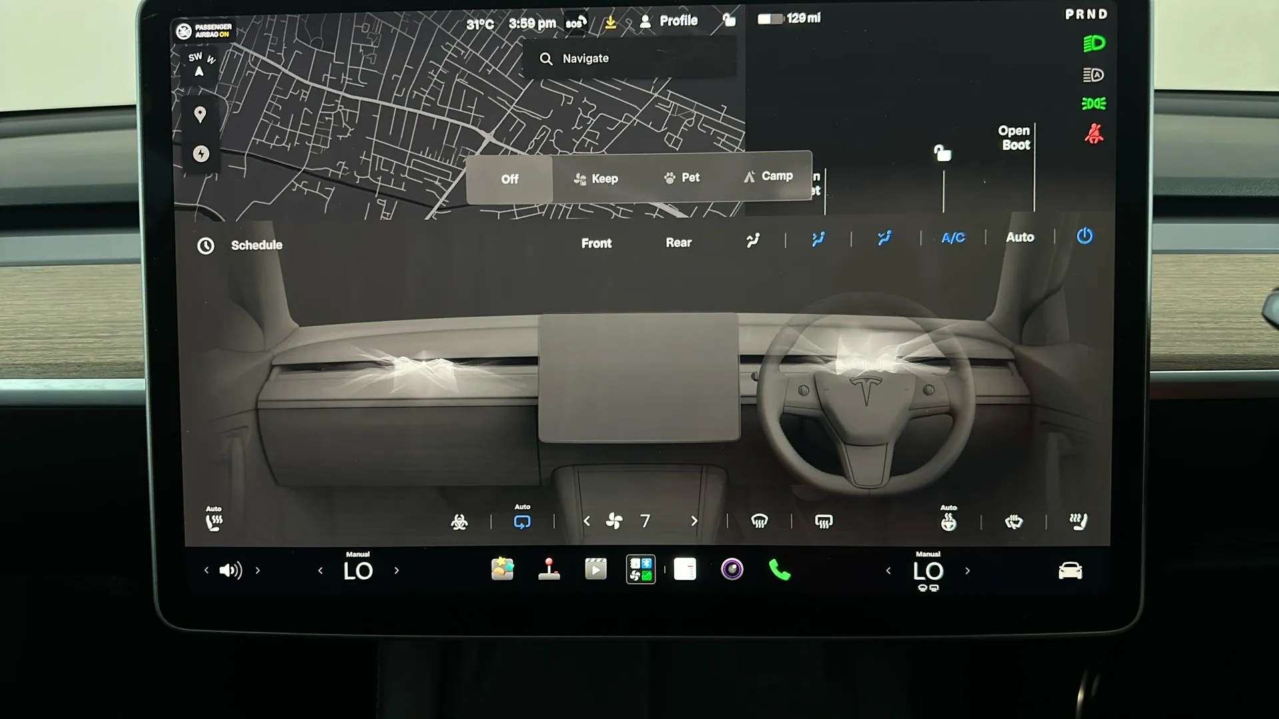Select Camp mode

click(x=768, y=176)
